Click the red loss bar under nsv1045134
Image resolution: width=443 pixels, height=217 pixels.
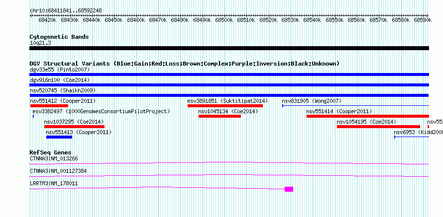click(220, 116)
